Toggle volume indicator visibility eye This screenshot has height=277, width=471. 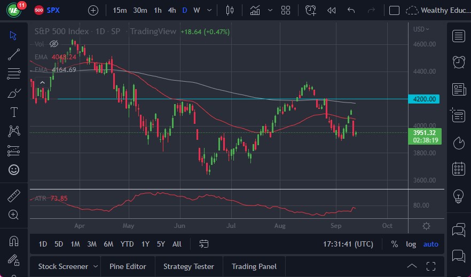pos(53,44)
